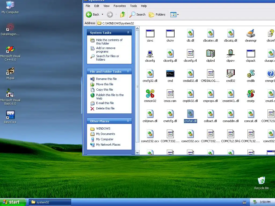Collapse the System Tasks panel
This screenshot has width=275, height=206.
[x=128, y=32]
